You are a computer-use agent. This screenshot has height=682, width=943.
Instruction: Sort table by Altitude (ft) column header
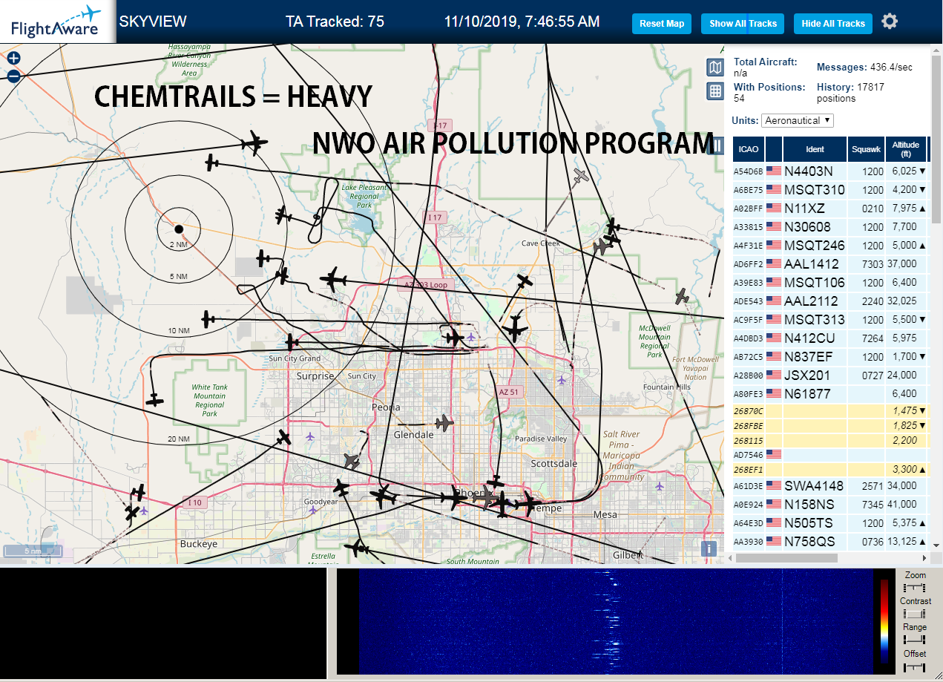click(x=906, y=149)
